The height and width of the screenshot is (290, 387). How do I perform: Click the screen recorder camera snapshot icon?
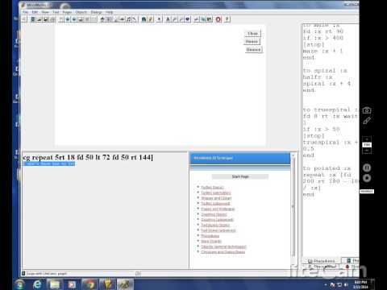tap(367, 110)
